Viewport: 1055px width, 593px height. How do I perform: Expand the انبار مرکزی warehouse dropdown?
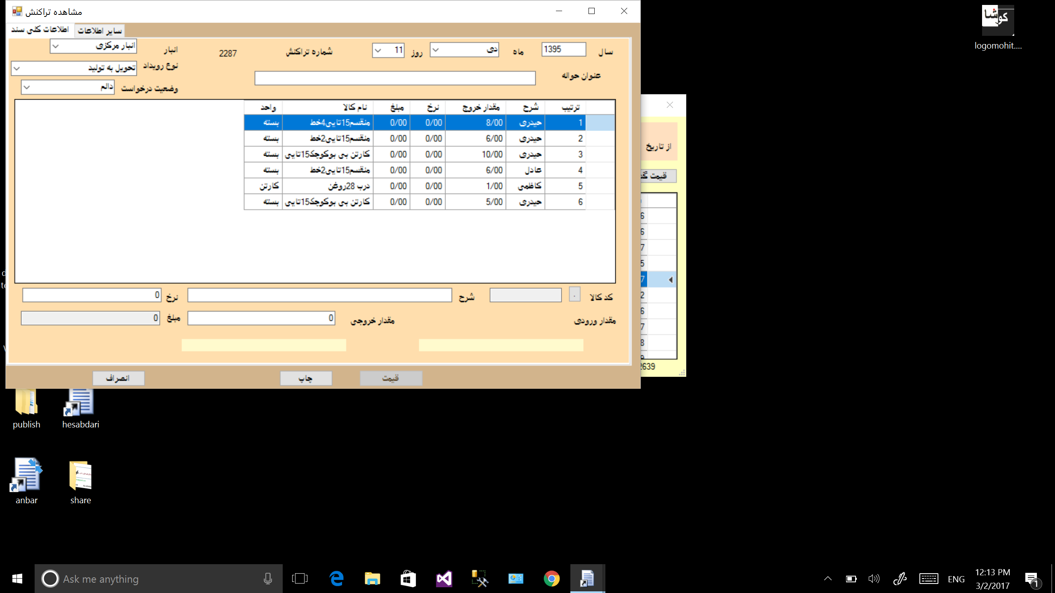(56, 46)
